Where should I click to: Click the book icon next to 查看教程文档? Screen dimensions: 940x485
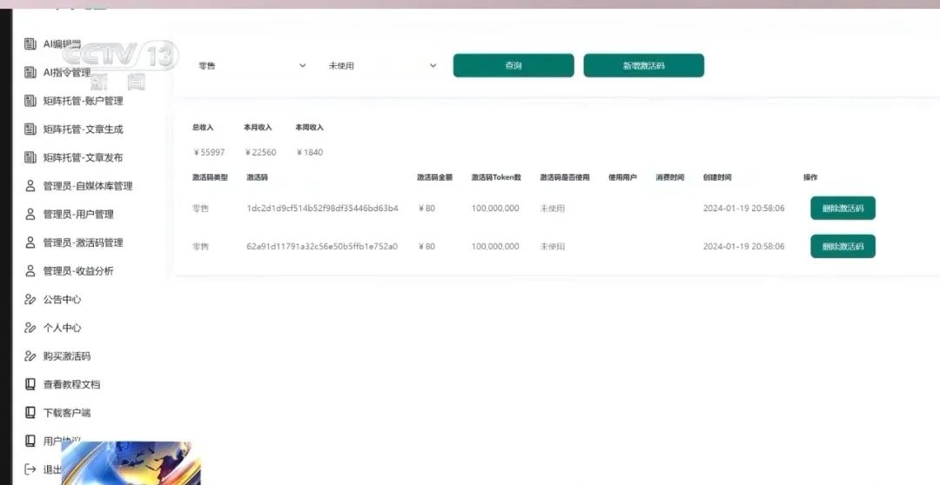(x=30, y=384)
